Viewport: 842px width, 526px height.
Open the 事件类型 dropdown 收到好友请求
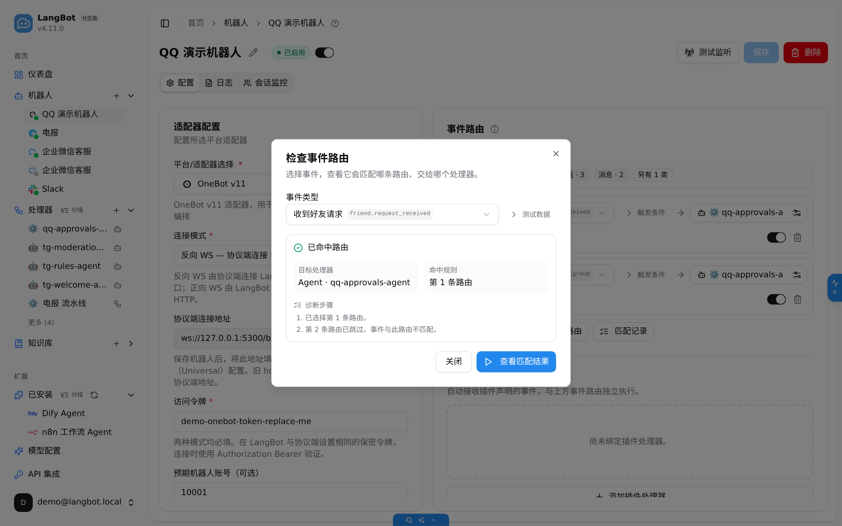[392, 214]
